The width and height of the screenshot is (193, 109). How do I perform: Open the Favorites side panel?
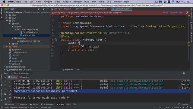[2, 80]
